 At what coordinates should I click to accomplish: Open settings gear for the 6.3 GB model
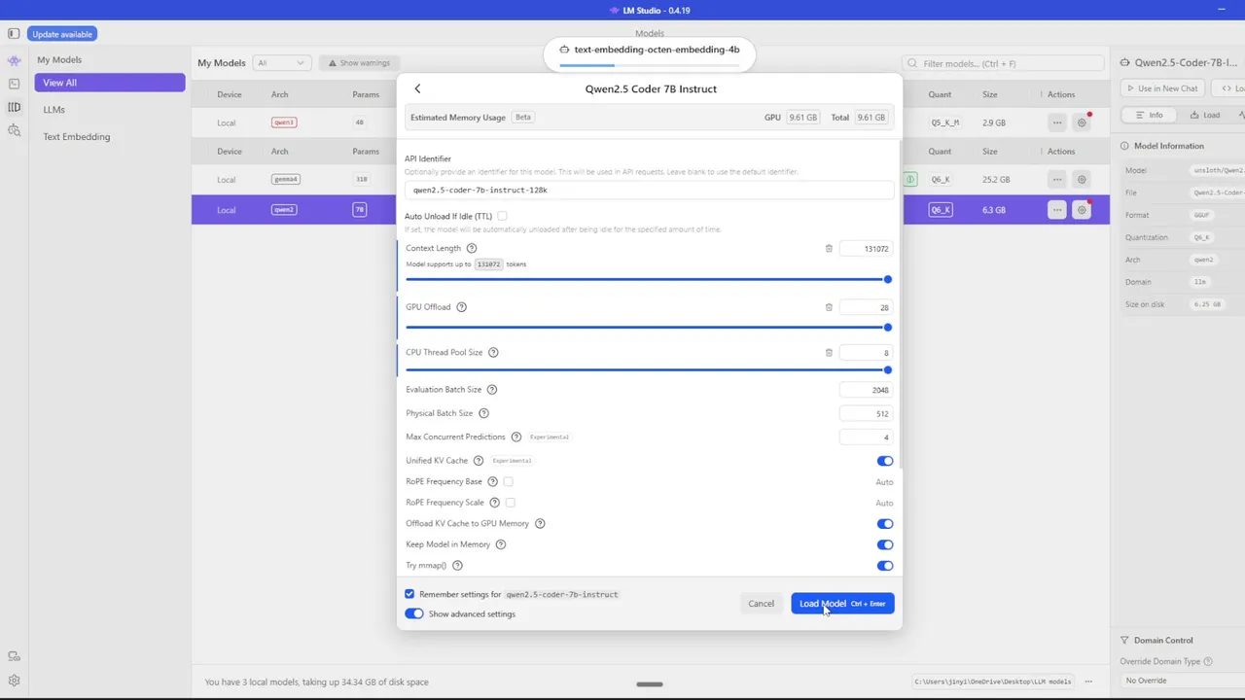tap(1082, 210)
